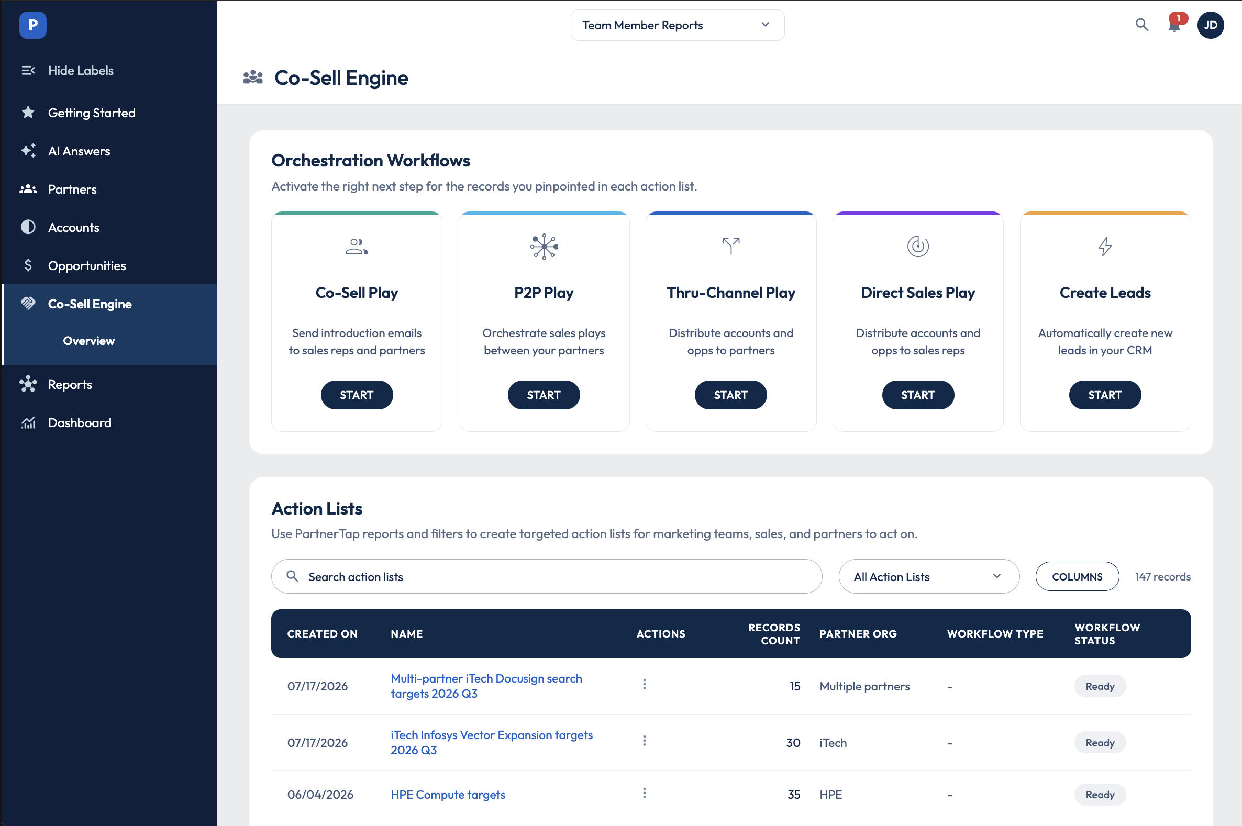Image resolution: width=1242 pixels, height=826 pixels.
Task: Click the Created On column header
Action: 322,634
